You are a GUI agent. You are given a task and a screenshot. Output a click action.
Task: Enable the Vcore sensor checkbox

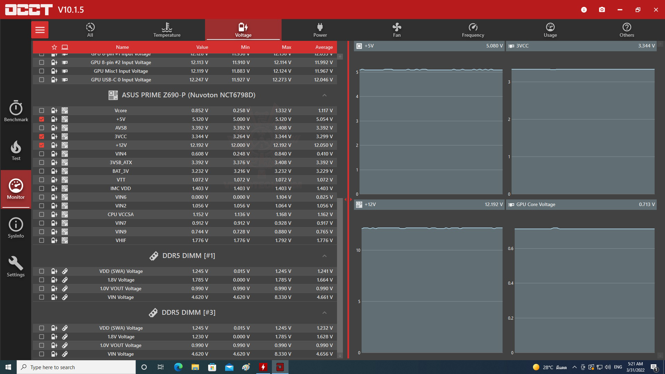pos(42,110)
